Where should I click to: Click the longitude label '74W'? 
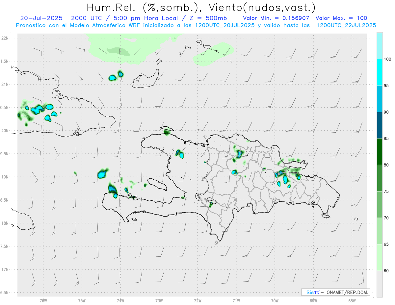coord(120,300)
